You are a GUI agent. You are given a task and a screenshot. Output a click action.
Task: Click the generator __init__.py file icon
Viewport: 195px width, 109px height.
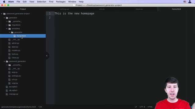point(9,40)
